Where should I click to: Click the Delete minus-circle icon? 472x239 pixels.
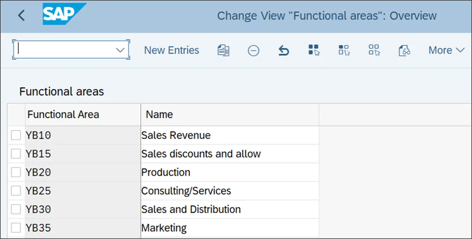253,50
